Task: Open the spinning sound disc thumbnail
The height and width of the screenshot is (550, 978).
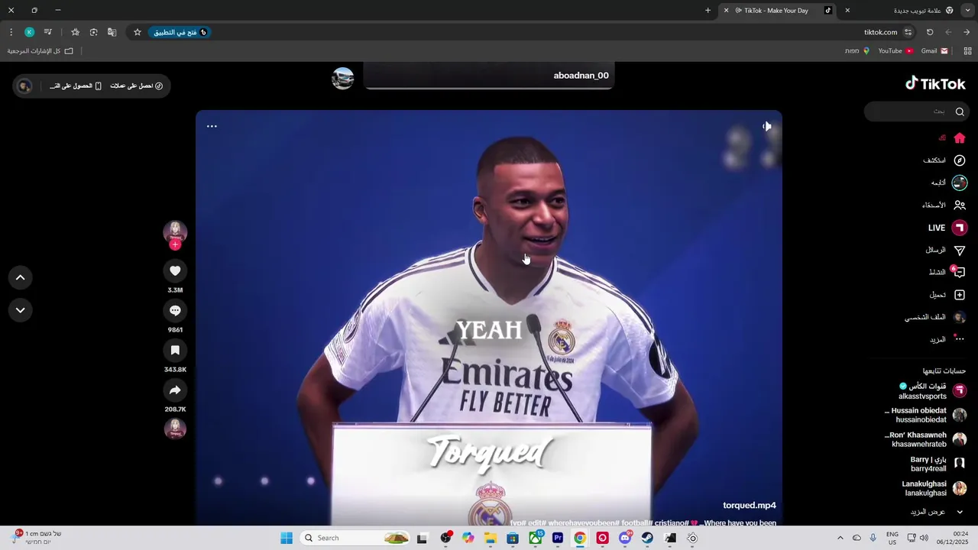Action: point(175,429)
